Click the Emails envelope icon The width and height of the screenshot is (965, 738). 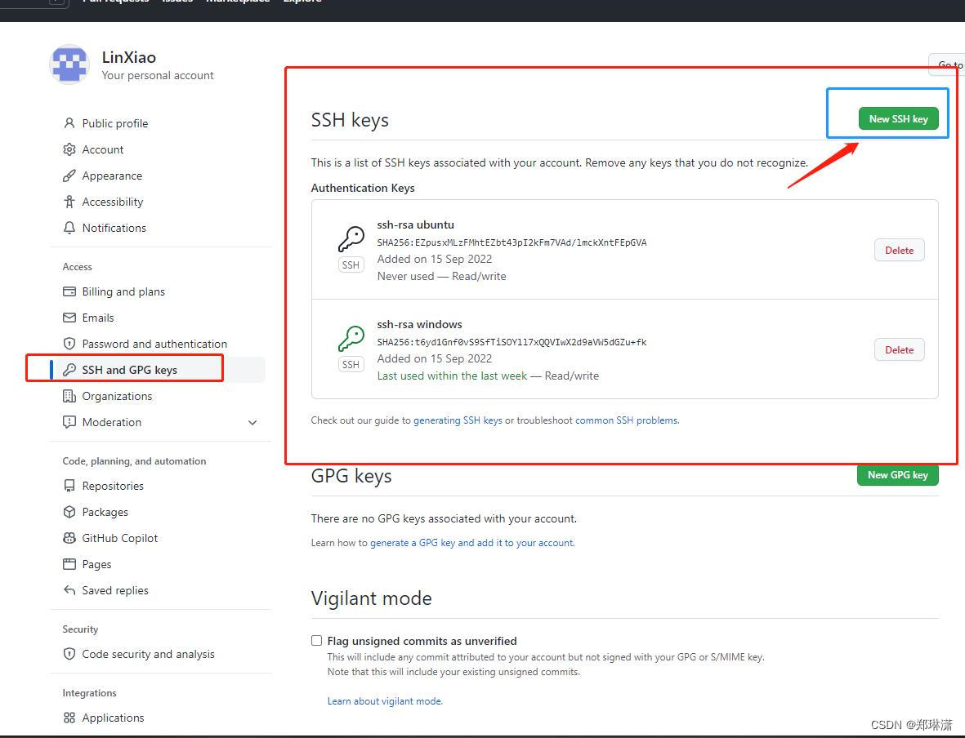pos(69,318)
